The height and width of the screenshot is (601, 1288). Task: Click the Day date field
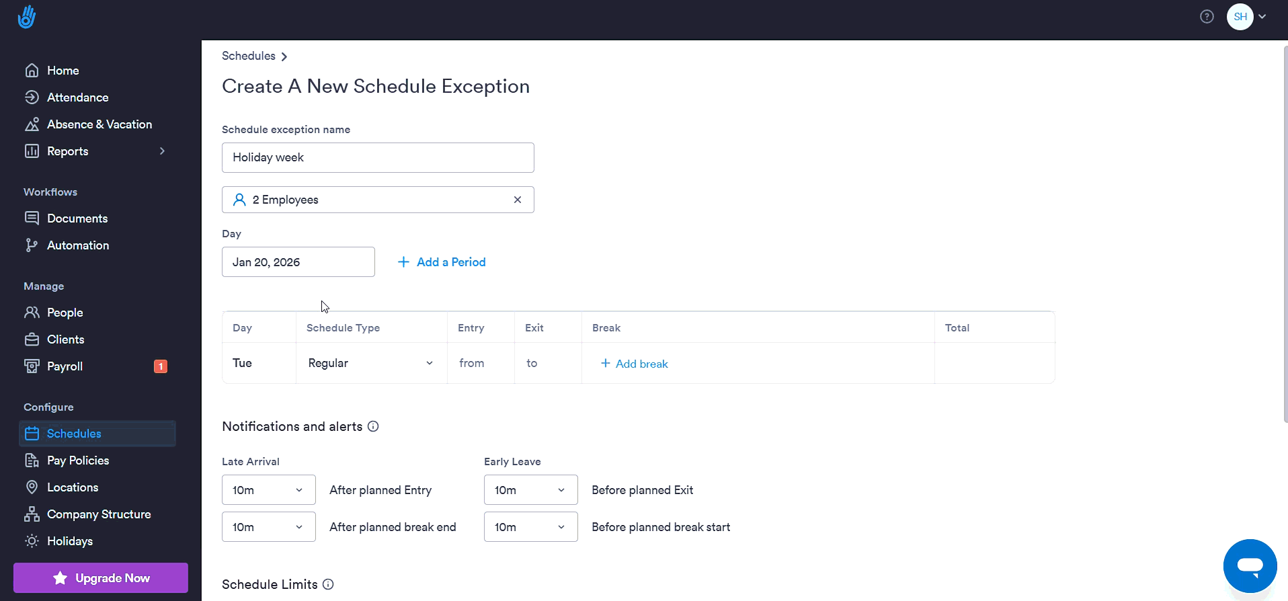click(298, 262)
